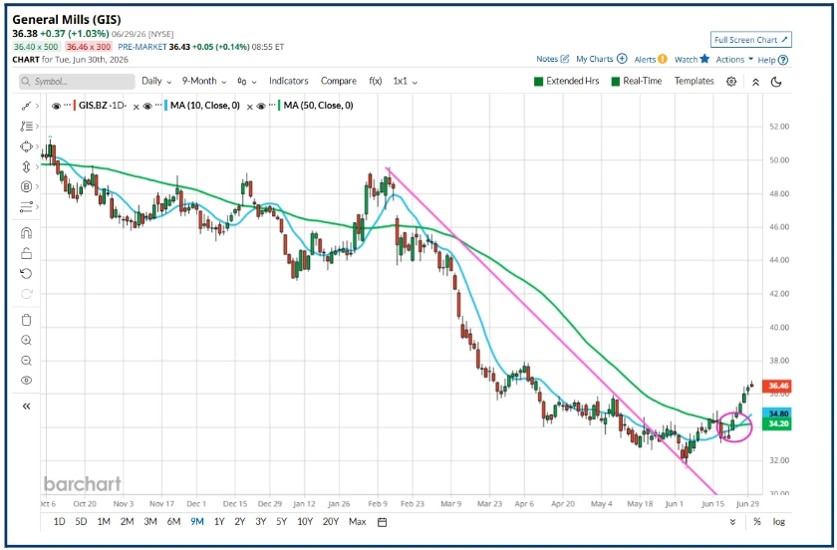Open the date range calendar icon
Image resolution: width=837 pixels, height=550 pixels.
[382, 522]
